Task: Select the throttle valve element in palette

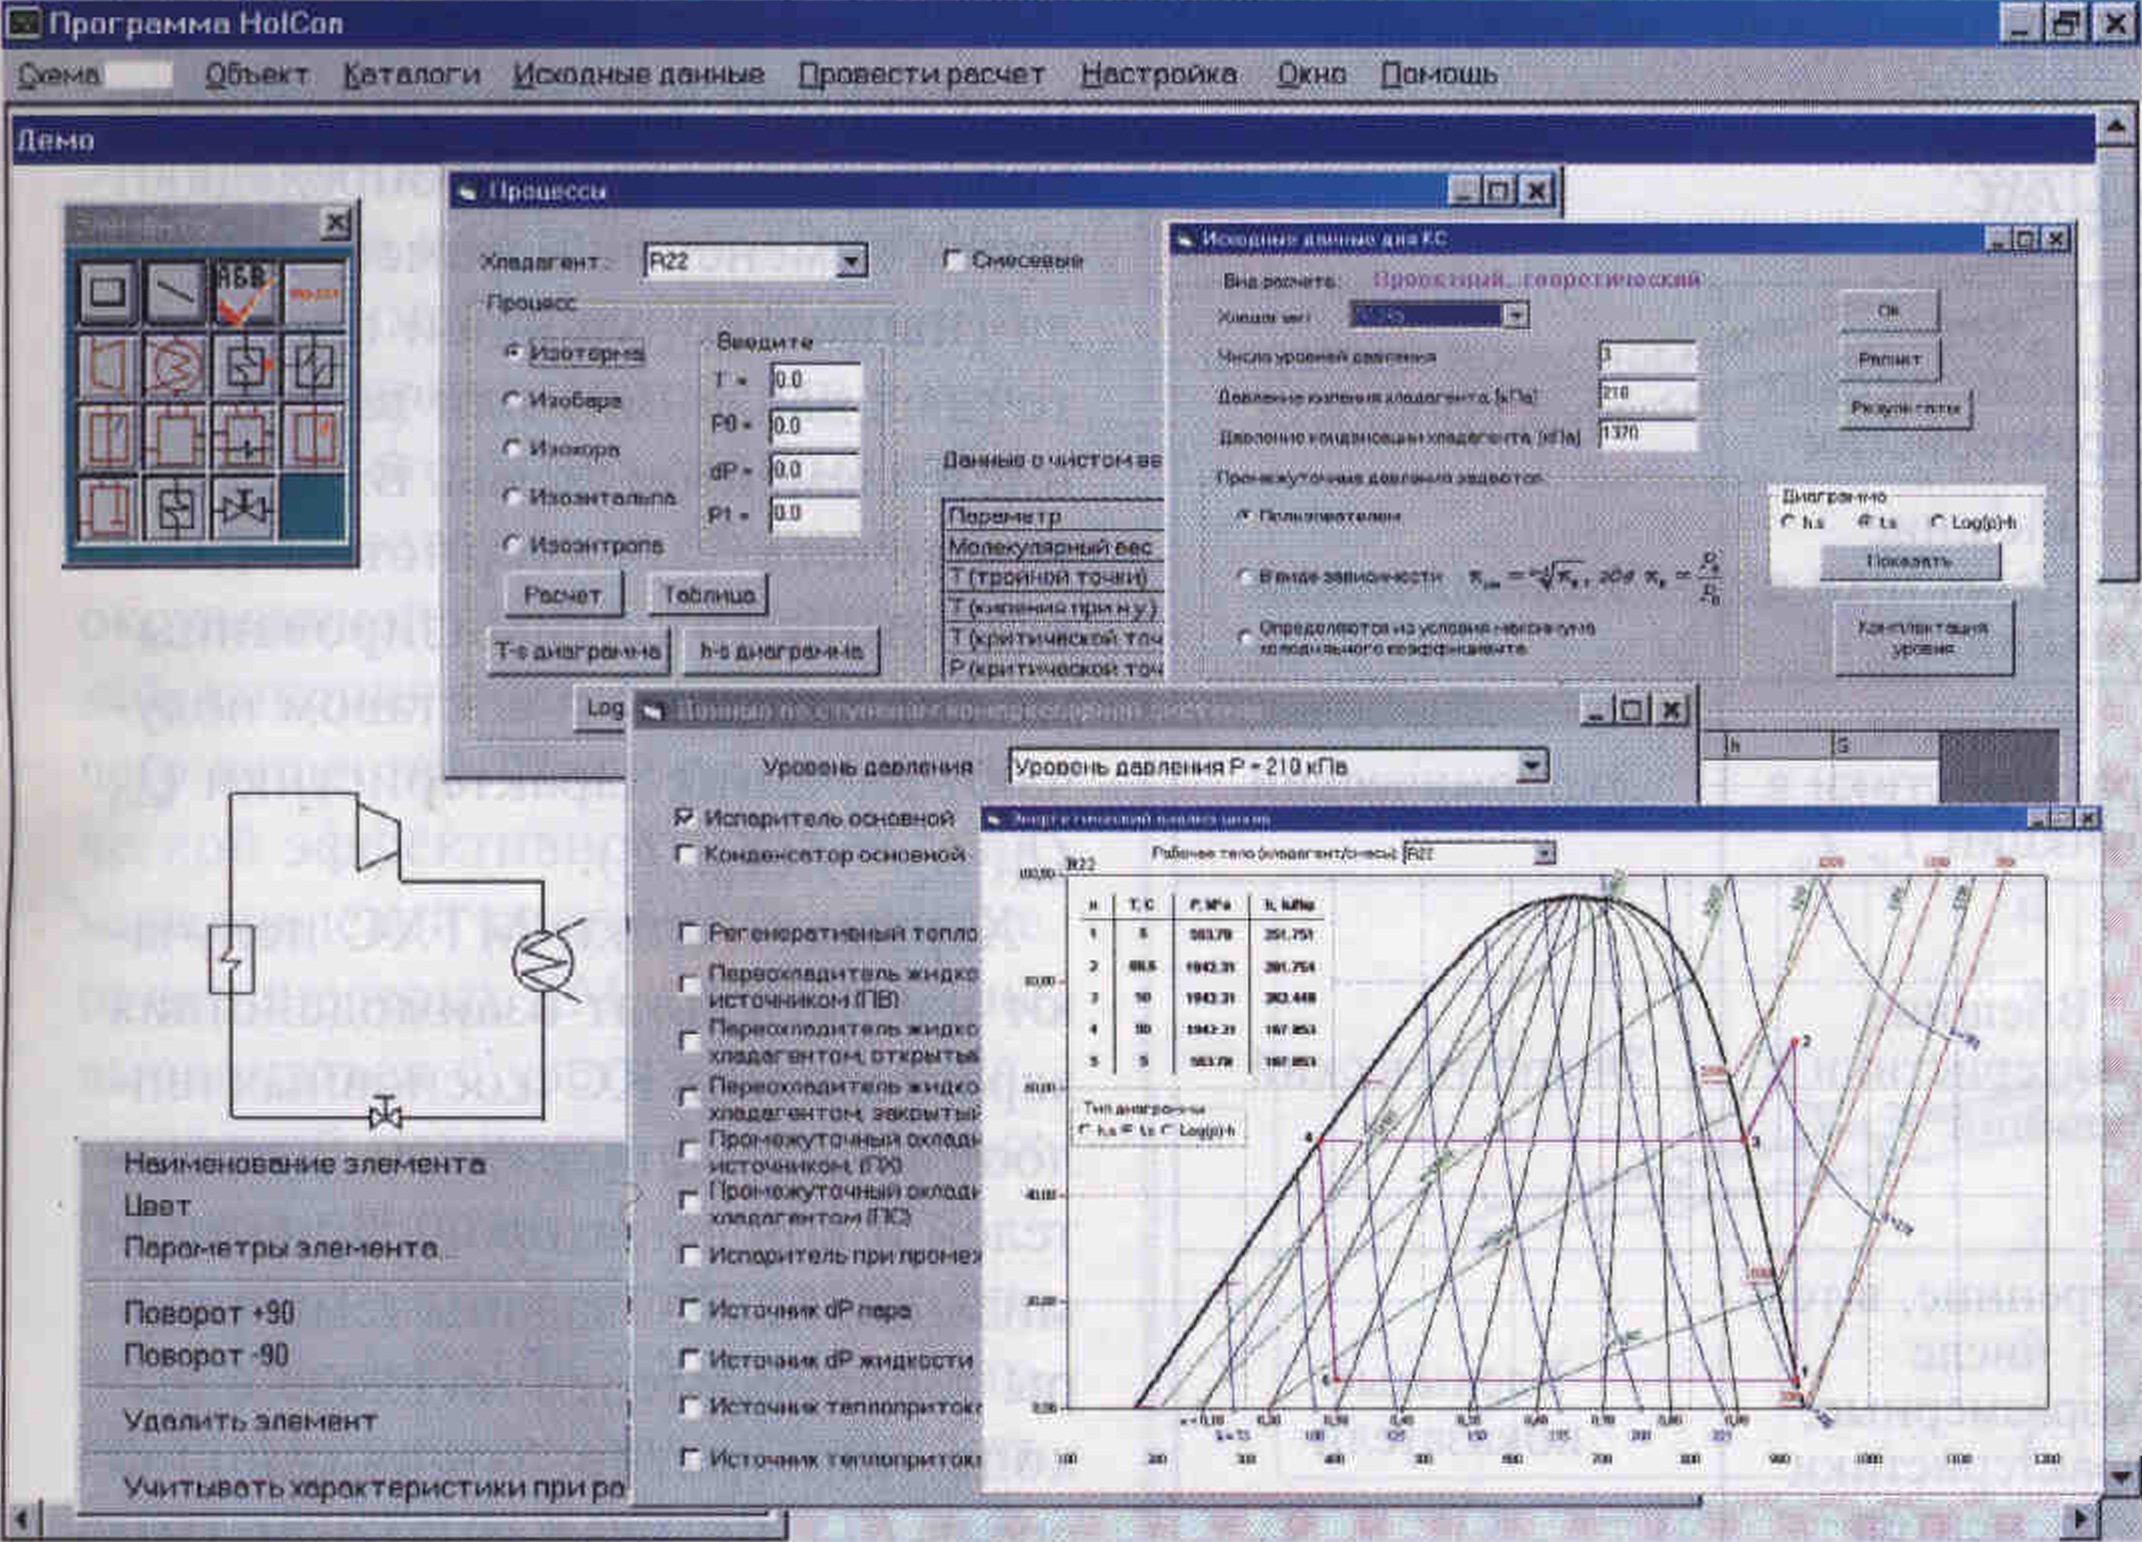Action: coord(244,509)
